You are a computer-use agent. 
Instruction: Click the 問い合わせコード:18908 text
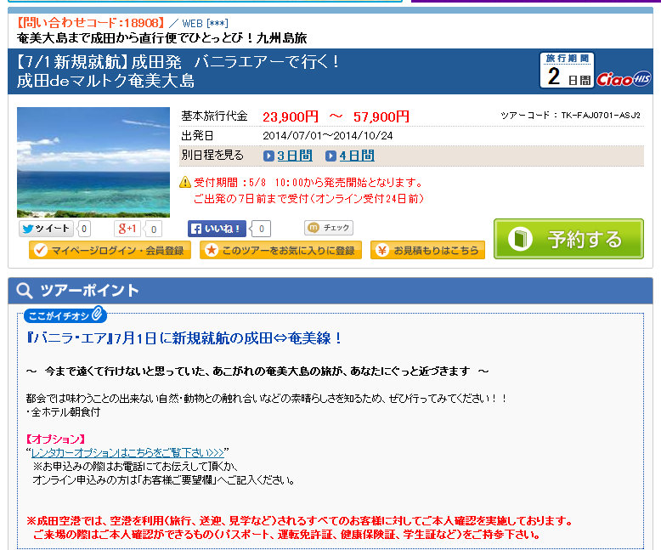[91, 23]
